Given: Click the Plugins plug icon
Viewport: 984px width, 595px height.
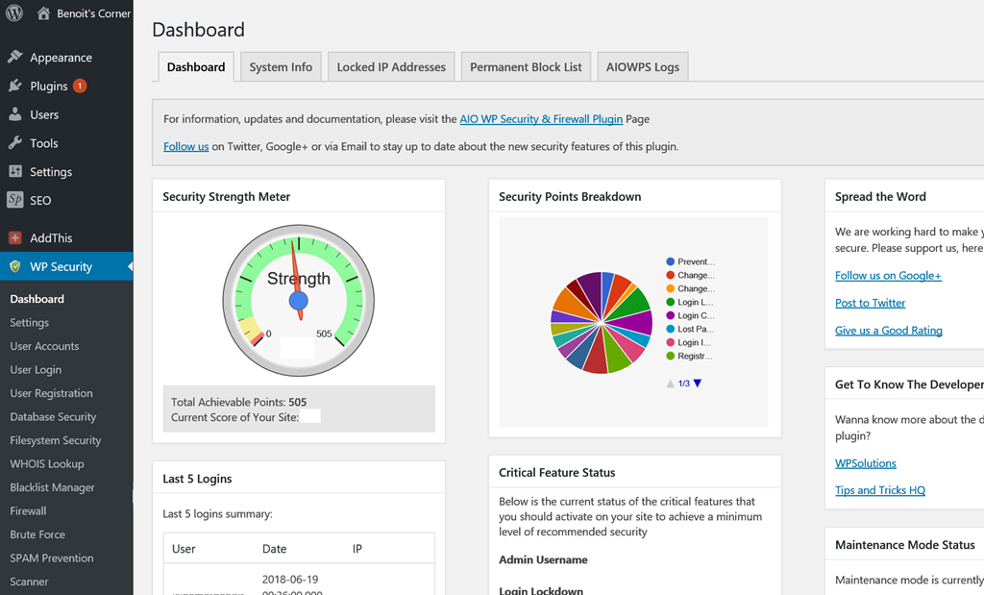Looking at the screenshot, I should pos(15,86).
